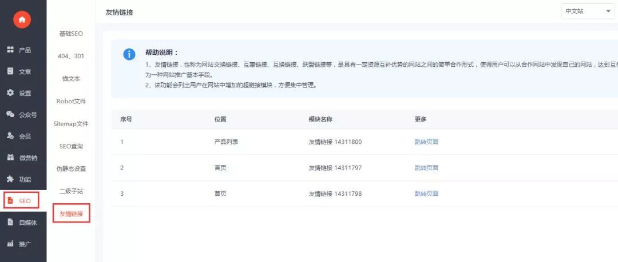Click the 更多 column header
This screenshot has height=262, width=618.
coord(421,119)
